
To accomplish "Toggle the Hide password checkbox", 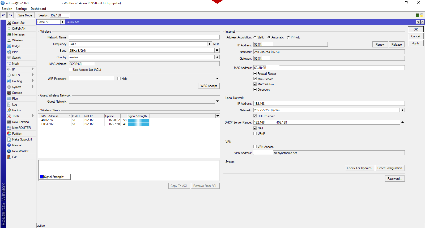I will [119, 78].
